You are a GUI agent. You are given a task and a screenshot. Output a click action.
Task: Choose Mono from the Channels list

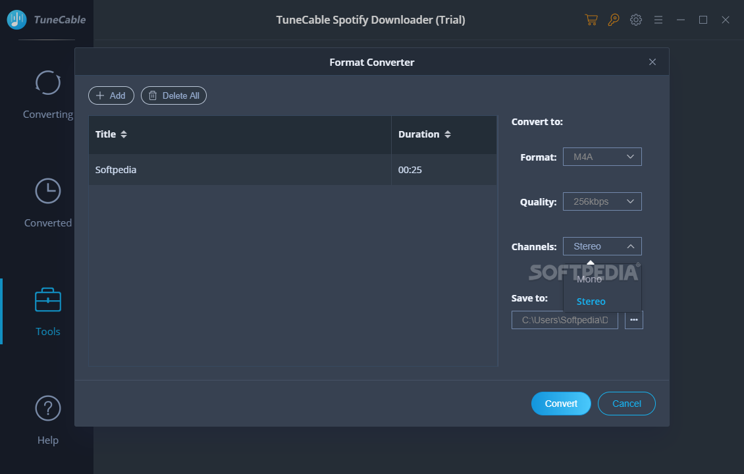coord(602,279)
